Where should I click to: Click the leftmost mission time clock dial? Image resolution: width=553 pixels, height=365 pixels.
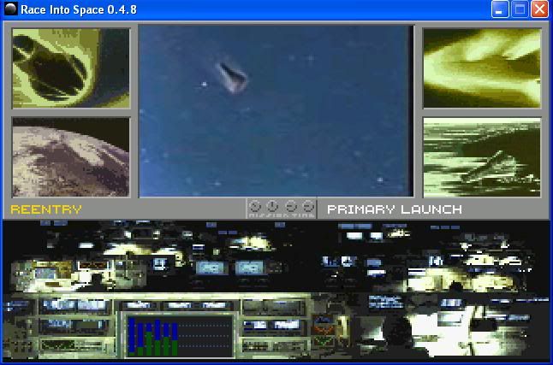point(255,206)
